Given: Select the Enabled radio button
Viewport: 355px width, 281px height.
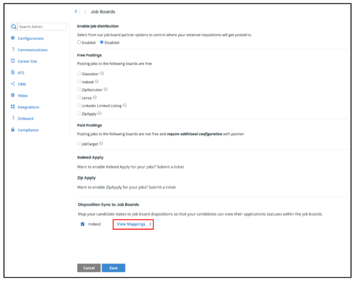Looking at the screenshot, I should 79,42.
